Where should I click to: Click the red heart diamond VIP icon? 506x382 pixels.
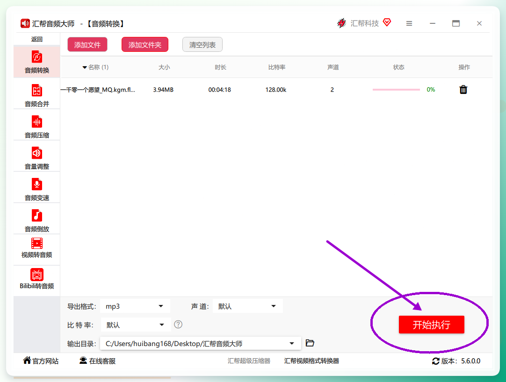tap(387, 22)
